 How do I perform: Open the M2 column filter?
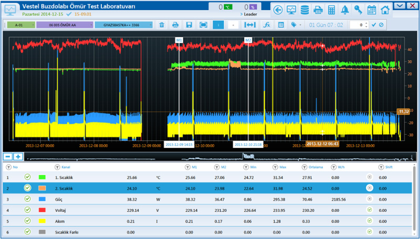(216, 167)
